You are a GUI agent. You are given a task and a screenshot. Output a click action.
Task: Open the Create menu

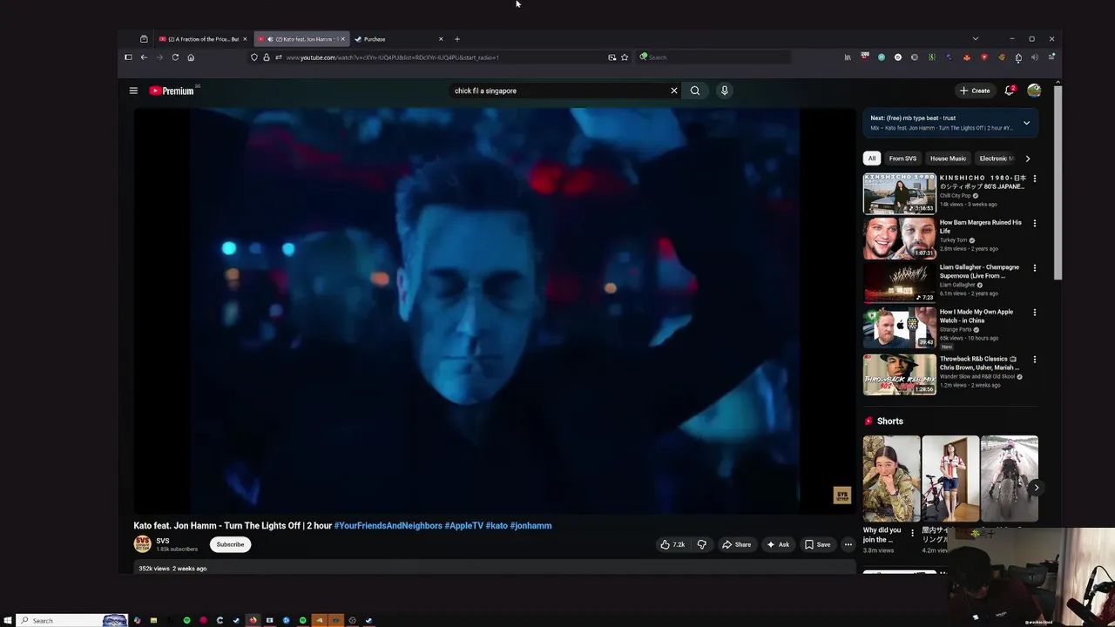[975, 91]
